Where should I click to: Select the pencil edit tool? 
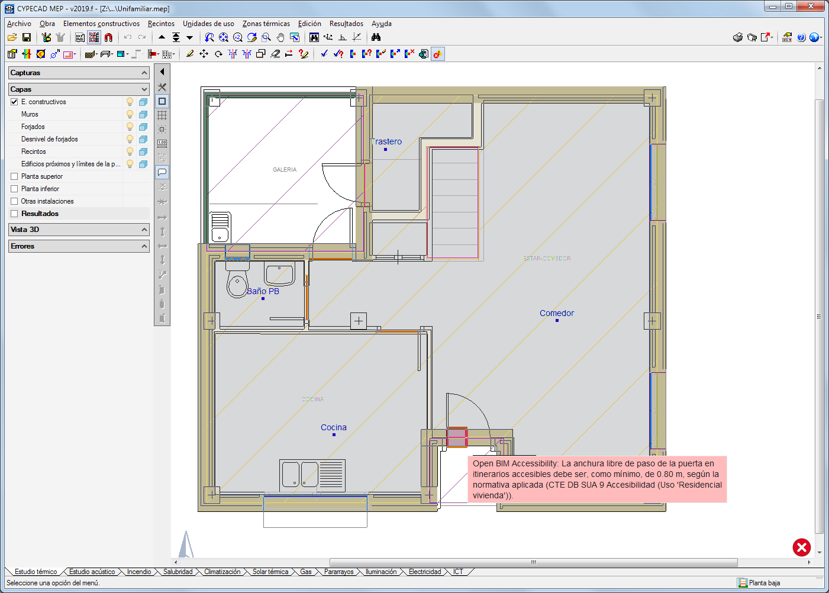tap(189, 54)
